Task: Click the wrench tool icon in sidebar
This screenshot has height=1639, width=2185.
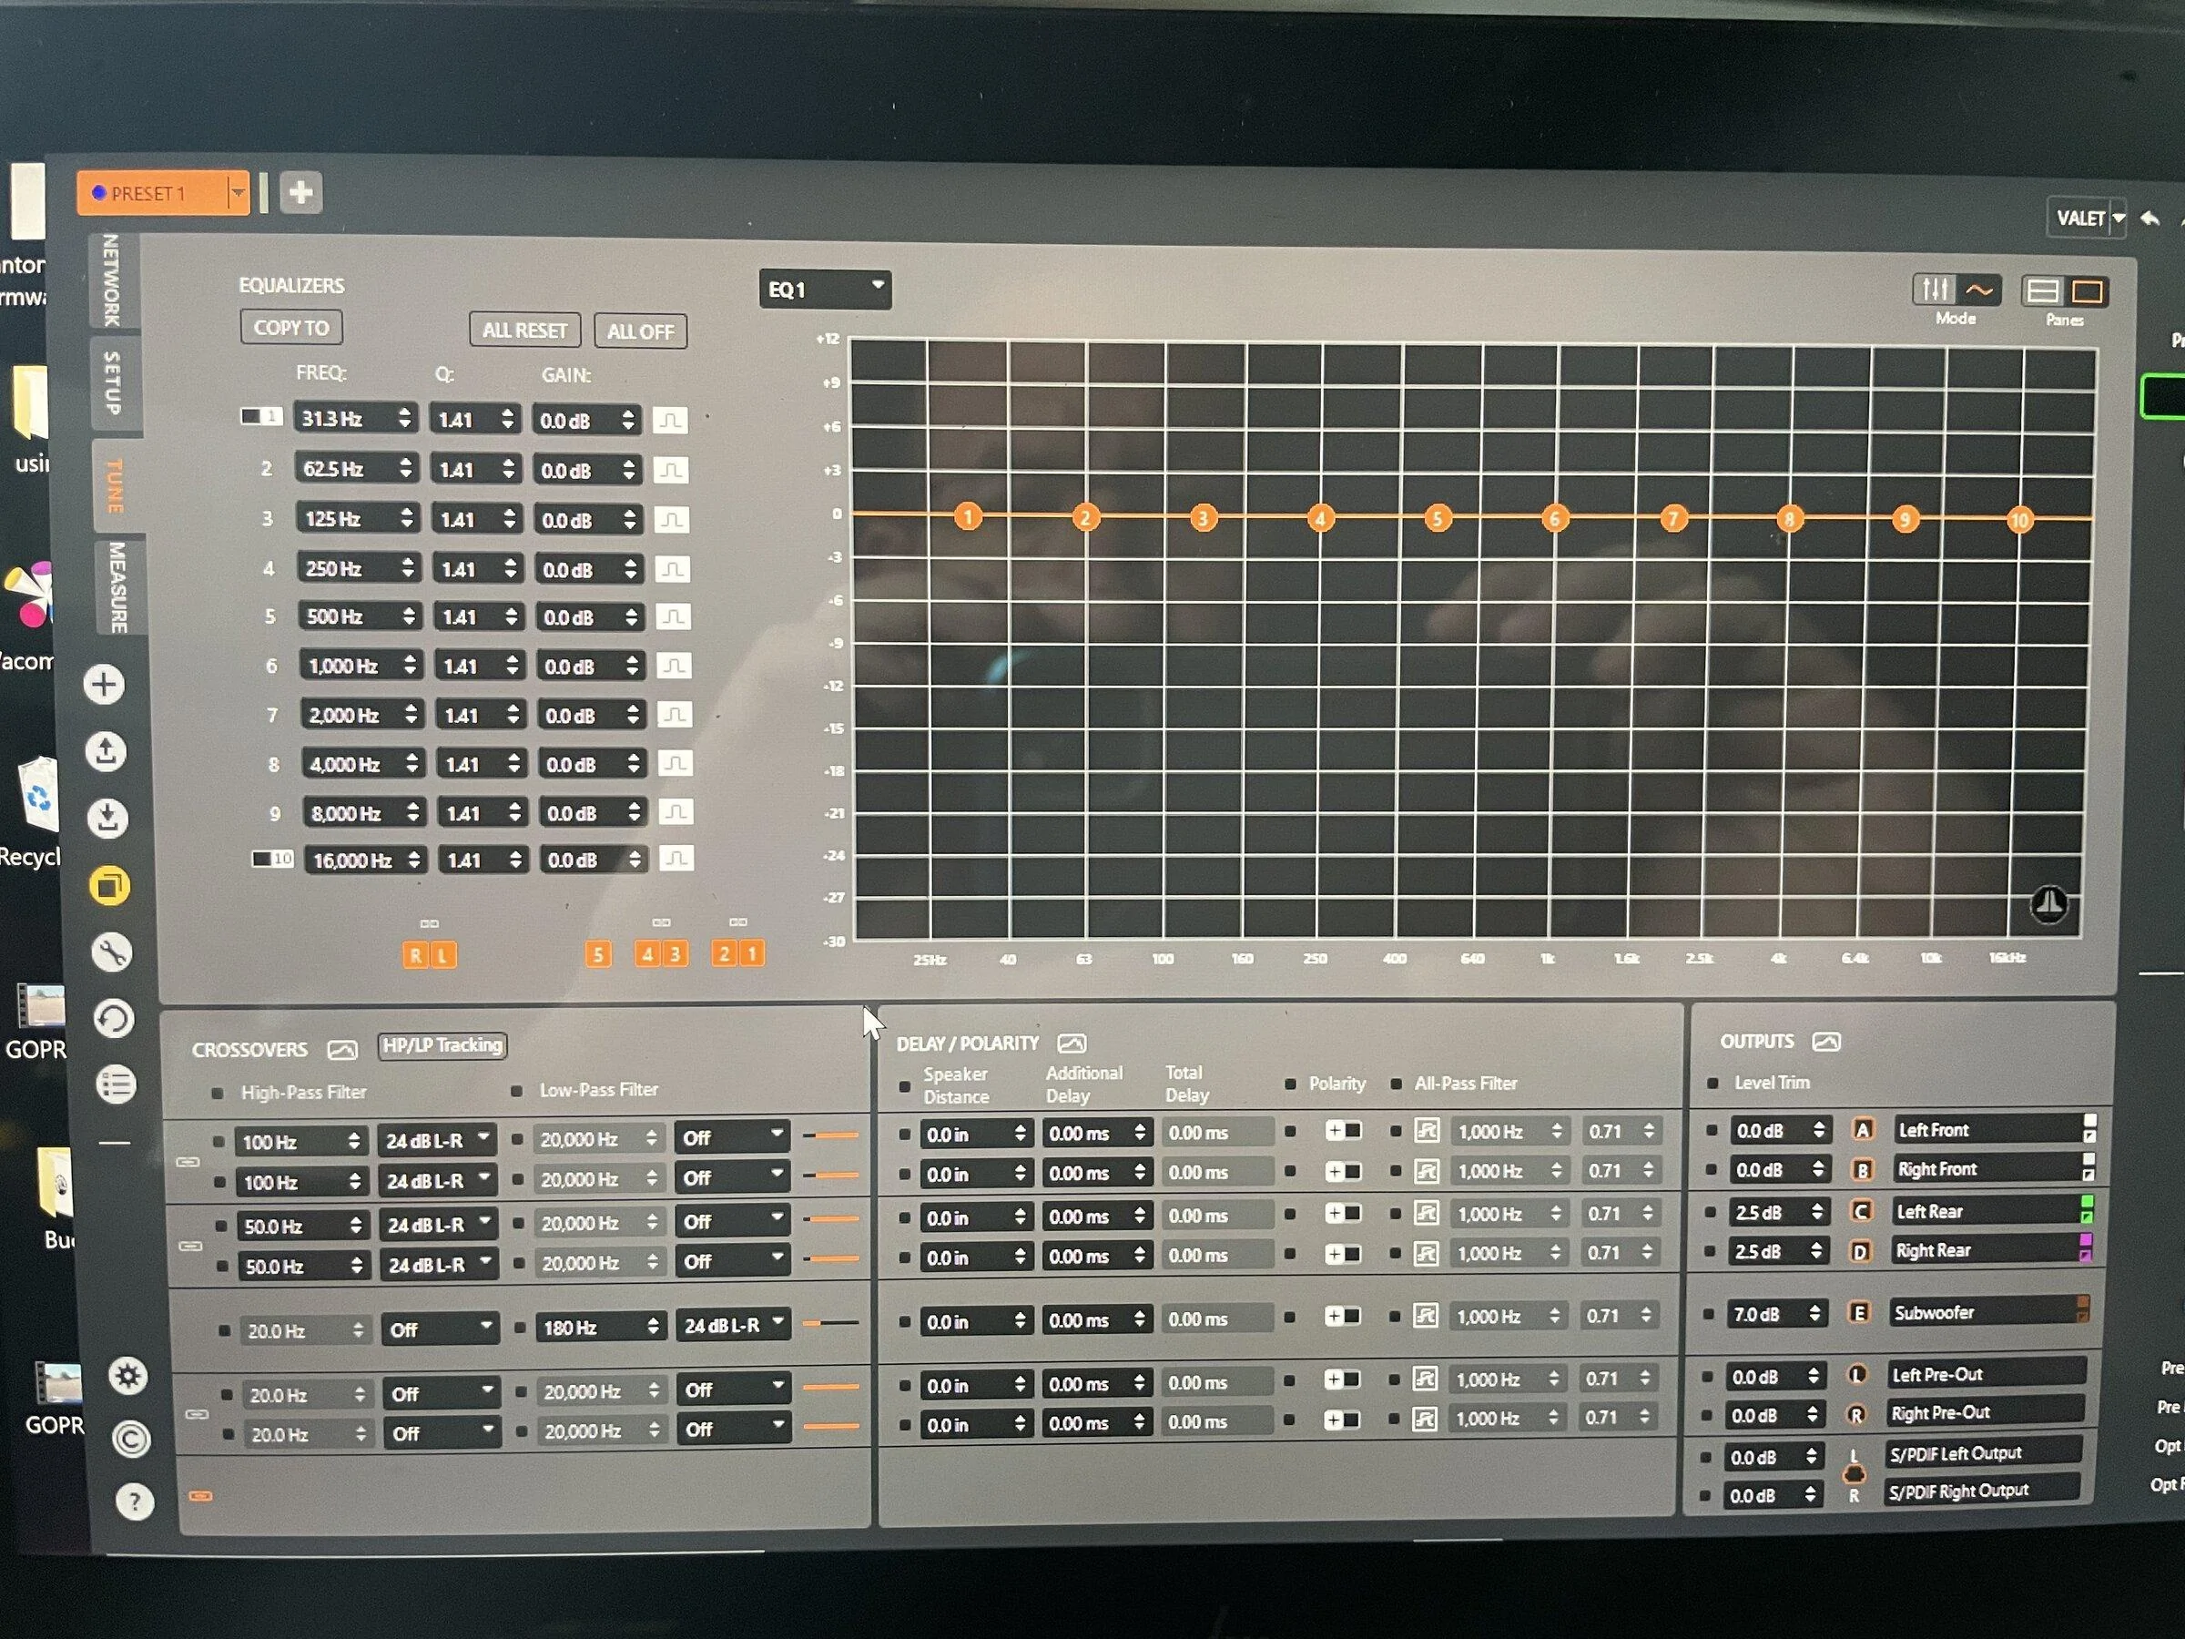Action: click(111, 952)
